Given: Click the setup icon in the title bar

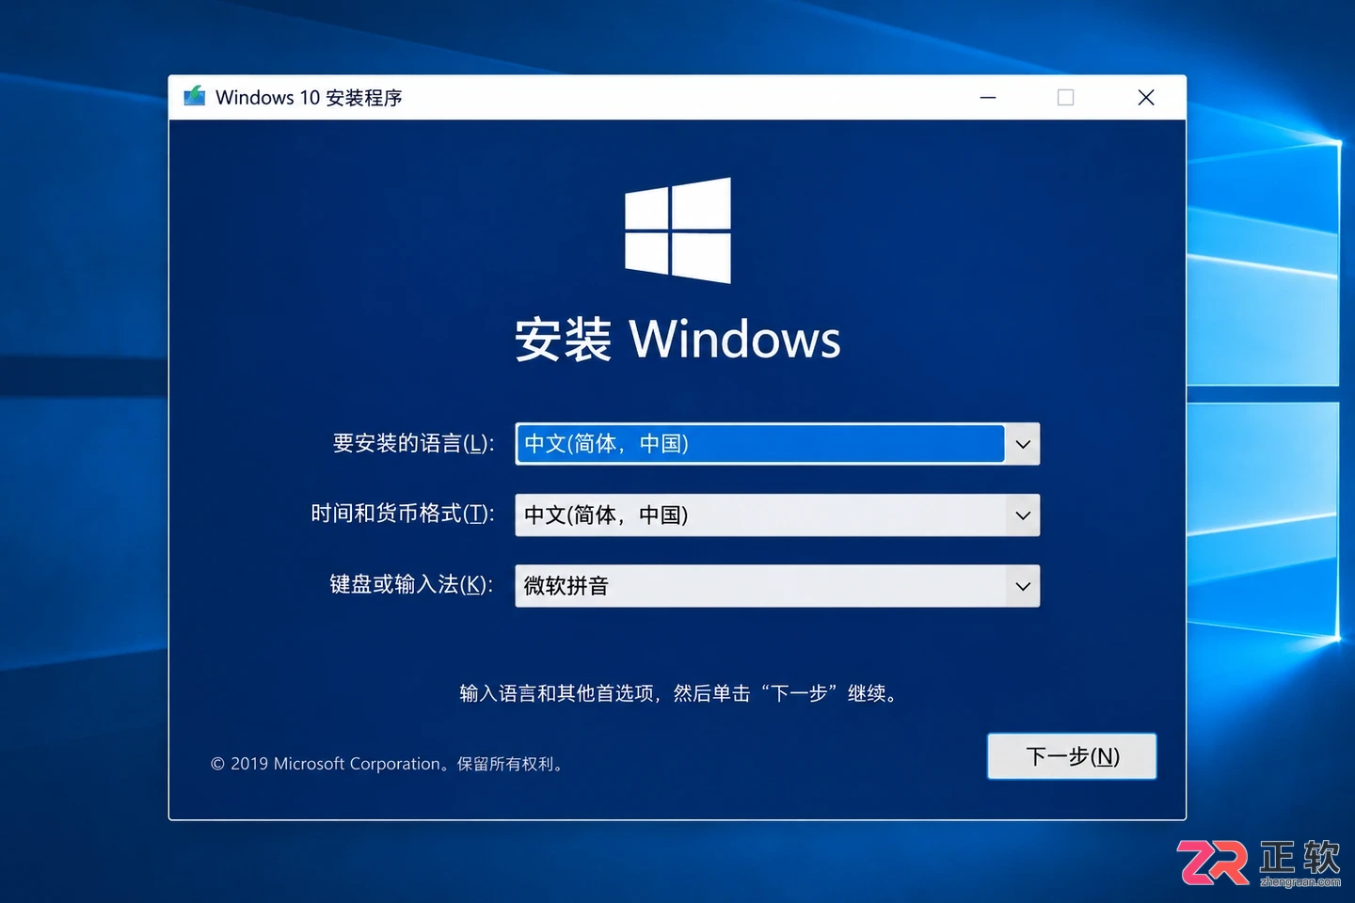Looking at the screenshot, I should click(195, 97).
